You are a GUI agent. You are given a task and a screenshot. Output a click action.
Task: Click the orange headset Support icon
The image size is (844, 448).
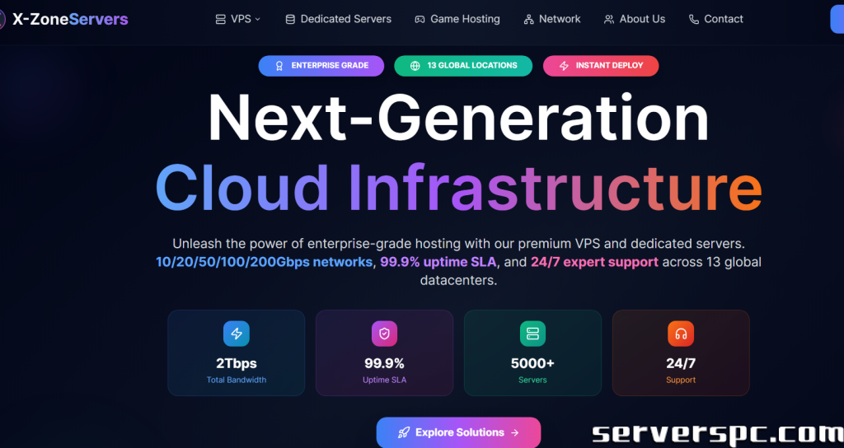pos(681,334)
